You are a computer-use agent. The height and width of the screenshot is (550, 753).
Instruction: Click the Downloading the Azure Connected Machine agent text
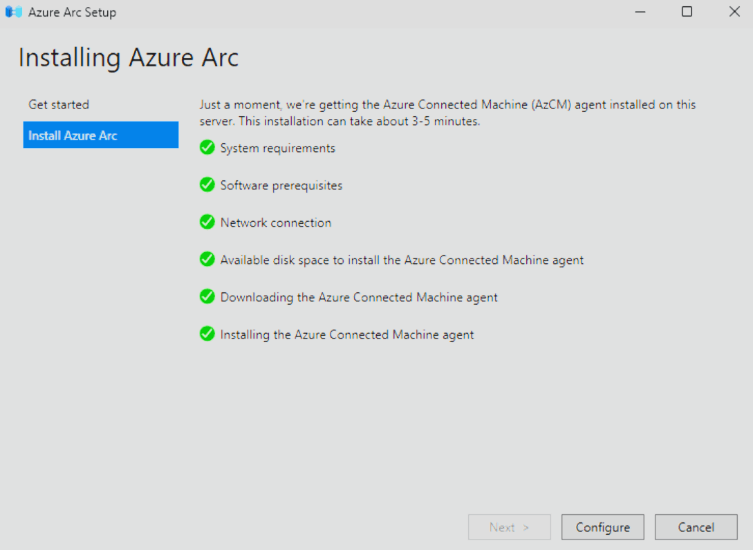coord(359,298)
